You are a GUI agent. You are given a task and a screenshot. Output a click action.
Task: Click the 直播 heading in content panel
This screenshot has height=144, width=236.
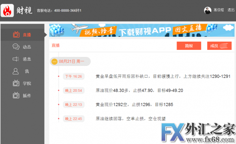point(56,46)
